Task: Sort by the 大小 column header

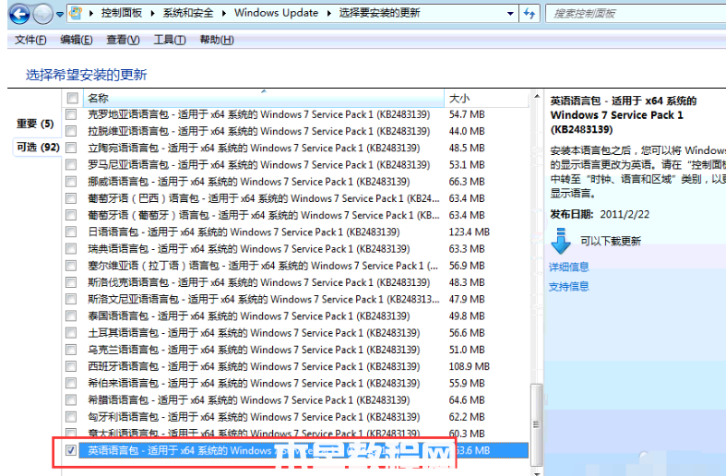Action: coord(486,98)
